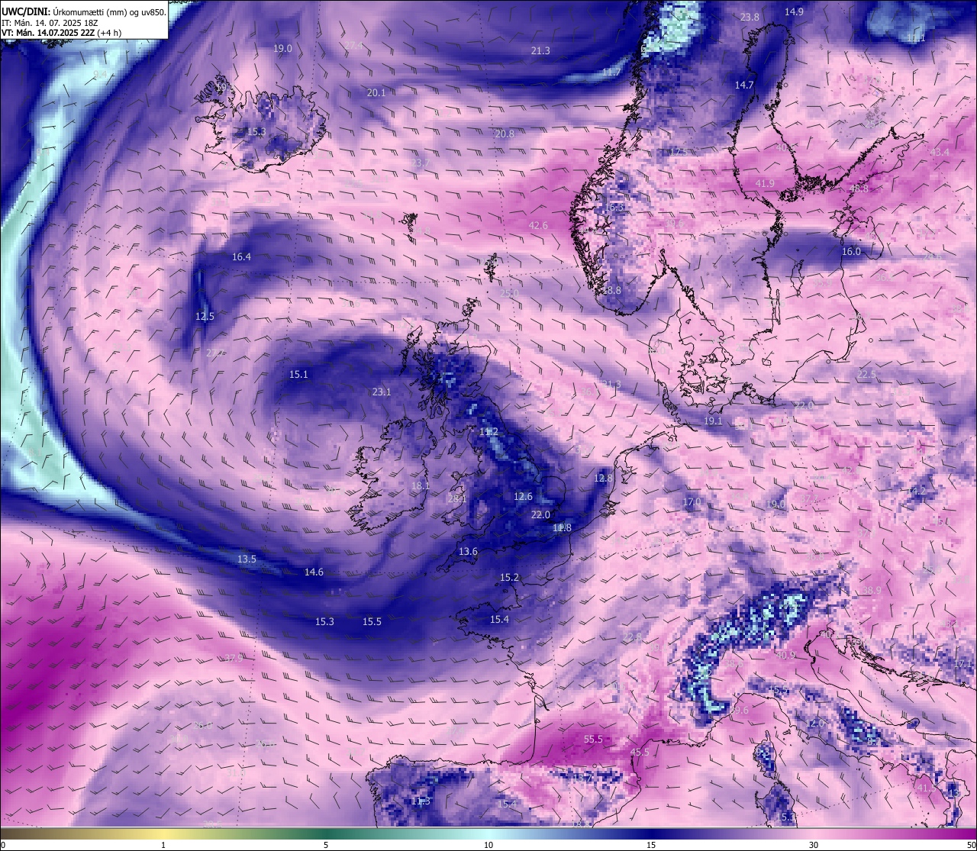Click the 13.6 value near Cornwall
The image size is (977, 851).
tap(468, 552)
